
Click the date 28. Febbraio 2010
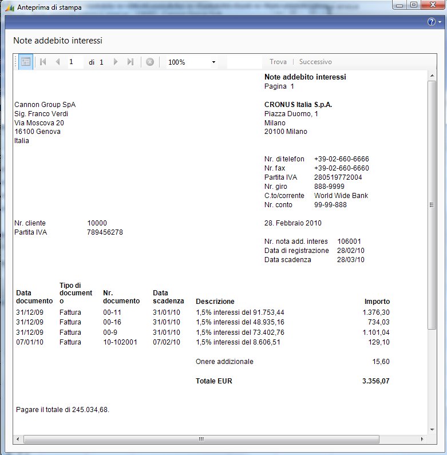click(x=292, y=223)
